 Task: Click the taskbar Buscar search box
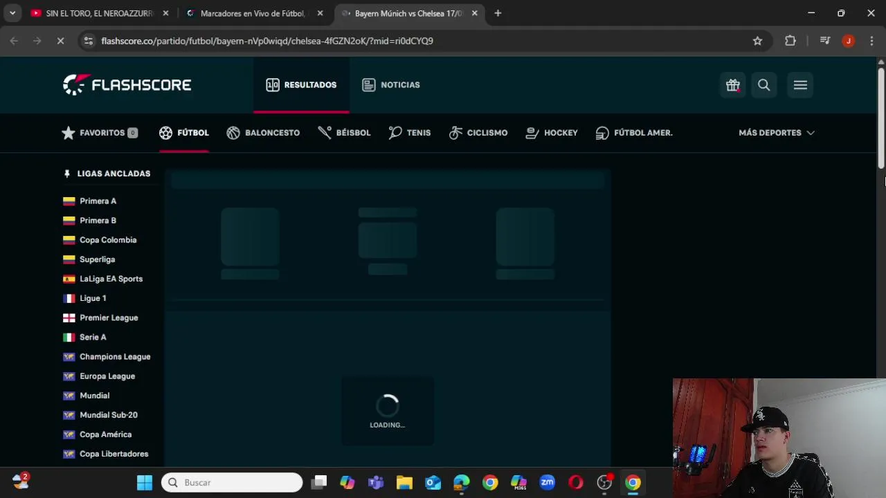point(232,483)
